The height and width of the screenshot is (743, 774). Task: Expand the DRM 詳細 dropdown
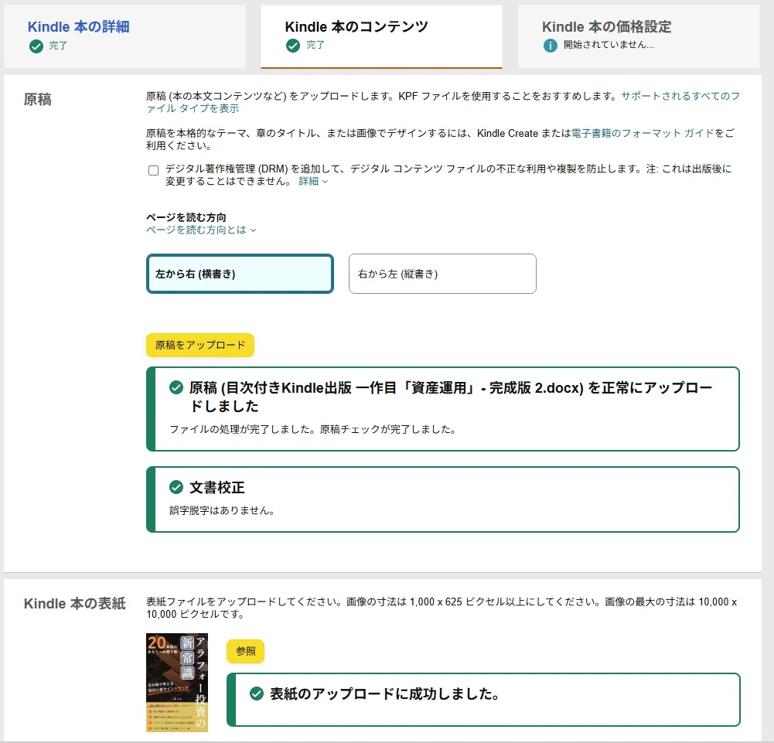pos(313,181)
